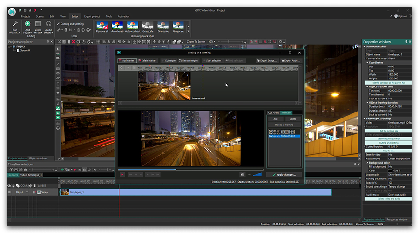Click the redo arrow in editor toolbar

(89, 42)
